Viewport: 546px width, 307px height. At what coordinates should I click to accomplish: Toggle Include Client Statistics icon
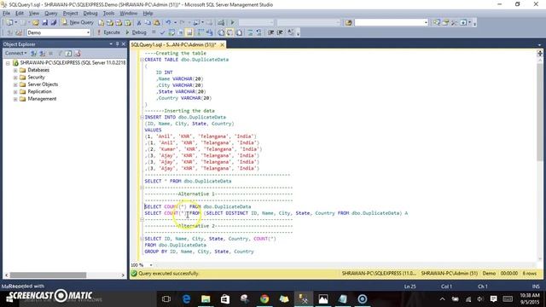tap(210, 32)
